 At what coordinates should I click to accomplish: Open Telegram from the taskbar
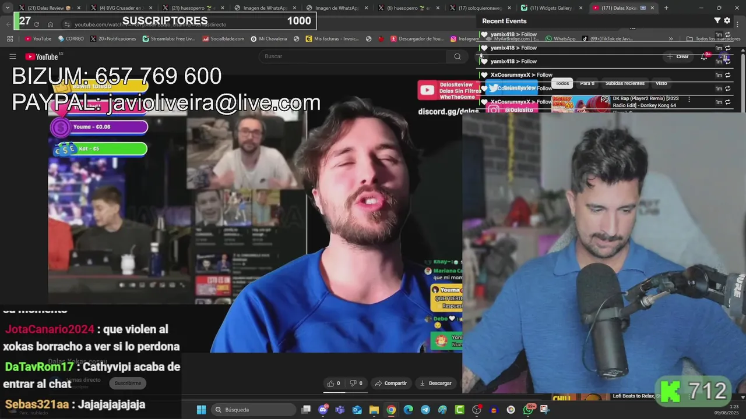[425, 410]
